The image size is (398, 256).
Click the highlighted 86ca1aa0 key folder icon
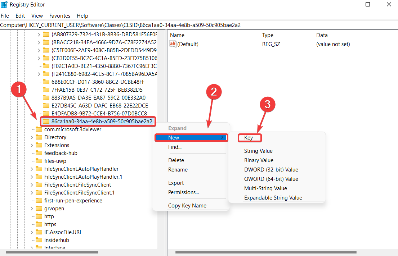click(46, 122)
